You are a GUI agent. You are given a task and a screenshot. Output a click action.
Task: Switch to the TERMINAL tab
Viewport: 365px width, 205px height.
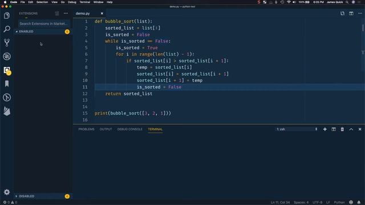pos(155,129)
